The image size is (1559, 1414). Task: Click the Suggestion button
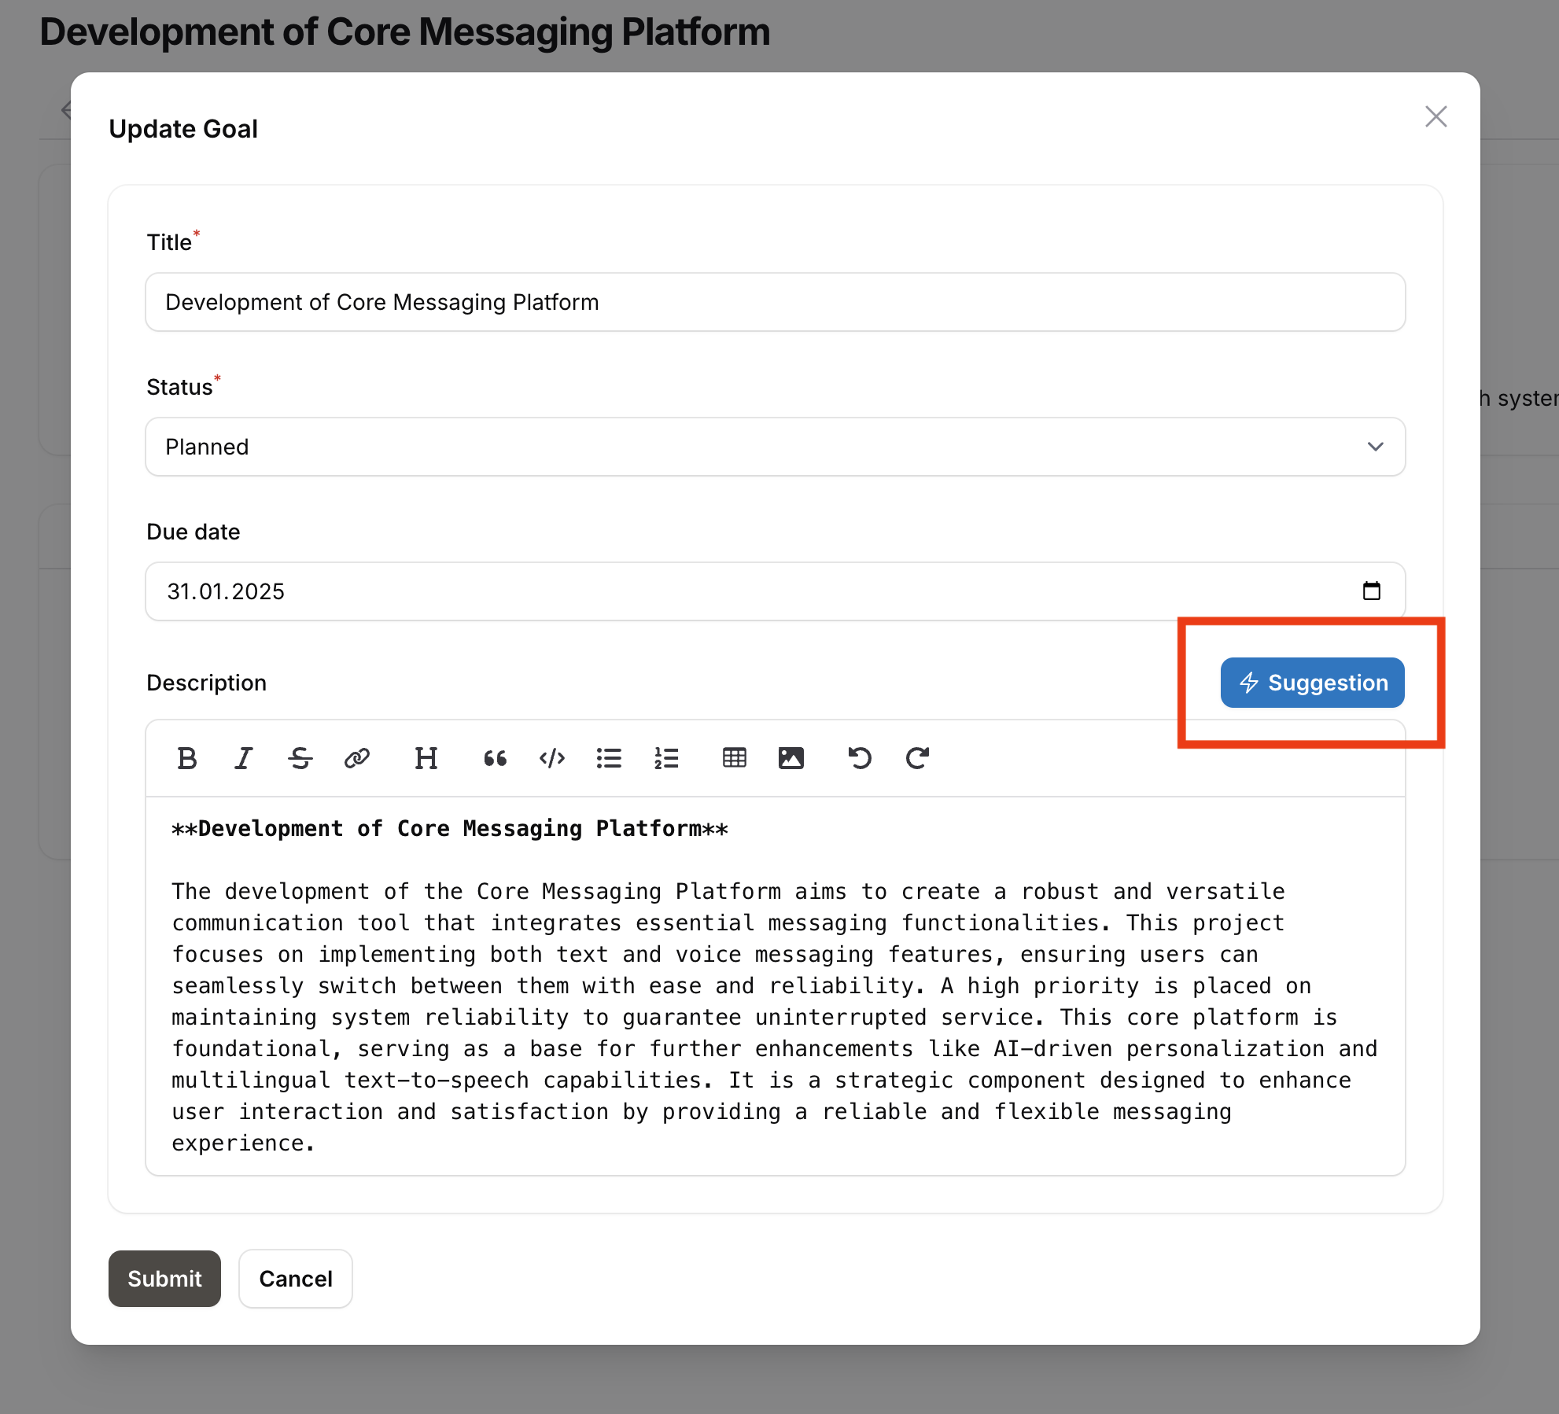[x=1313, y=683]
